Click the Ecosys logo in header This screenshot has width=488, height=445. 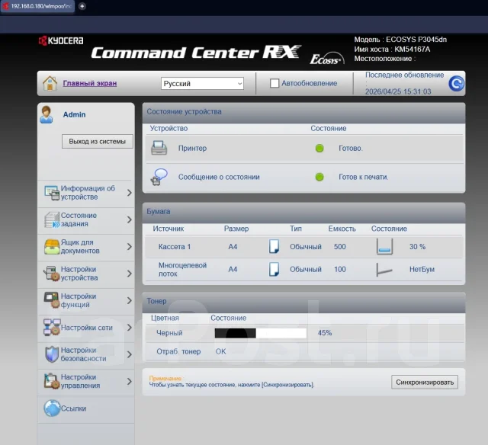click(327, 58)
